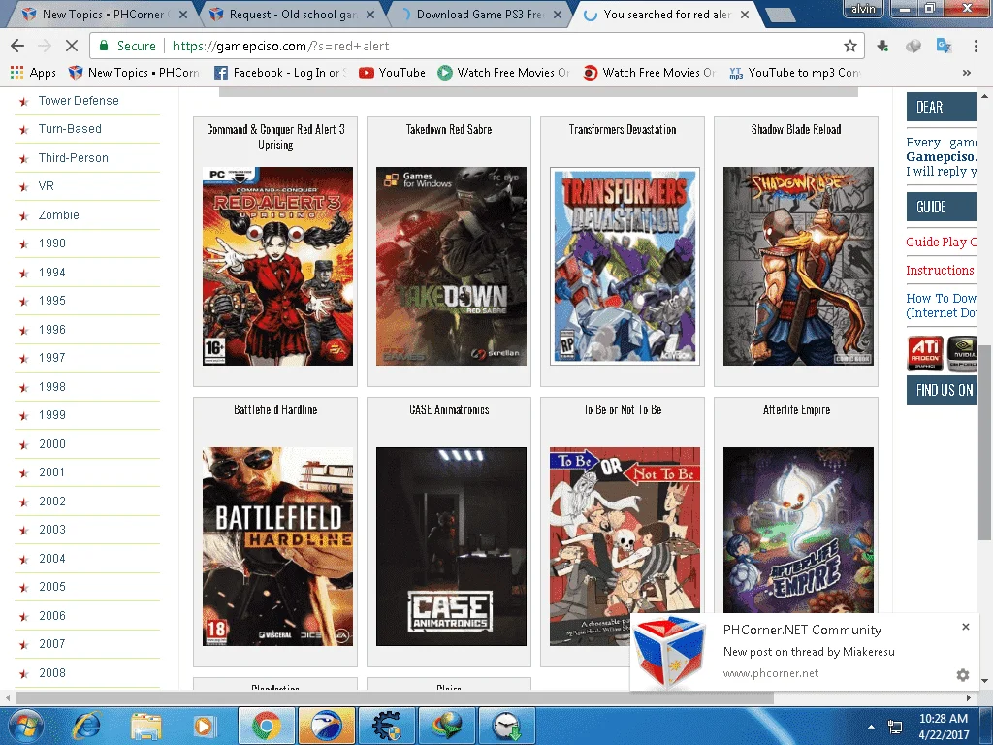This screenshot has width=993, height=745.
Task: Open YouTube to mp3 Converter bookmark
Action: coord(795,73)
